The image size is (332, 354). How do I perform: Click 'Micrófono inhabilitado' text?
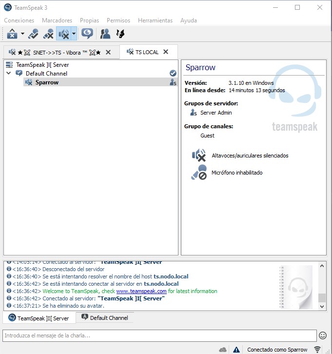237,173
